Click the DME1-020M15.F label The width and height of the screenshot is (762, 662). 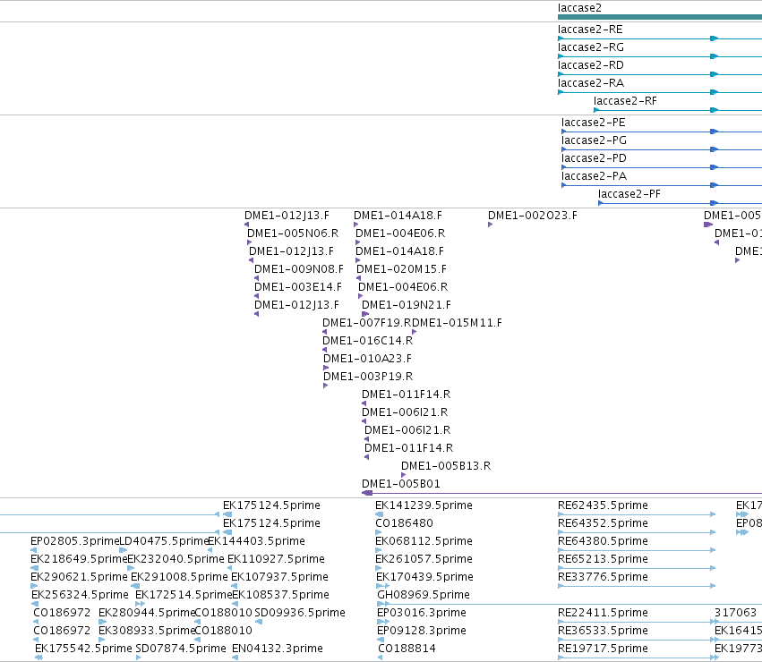pos(401,269)
